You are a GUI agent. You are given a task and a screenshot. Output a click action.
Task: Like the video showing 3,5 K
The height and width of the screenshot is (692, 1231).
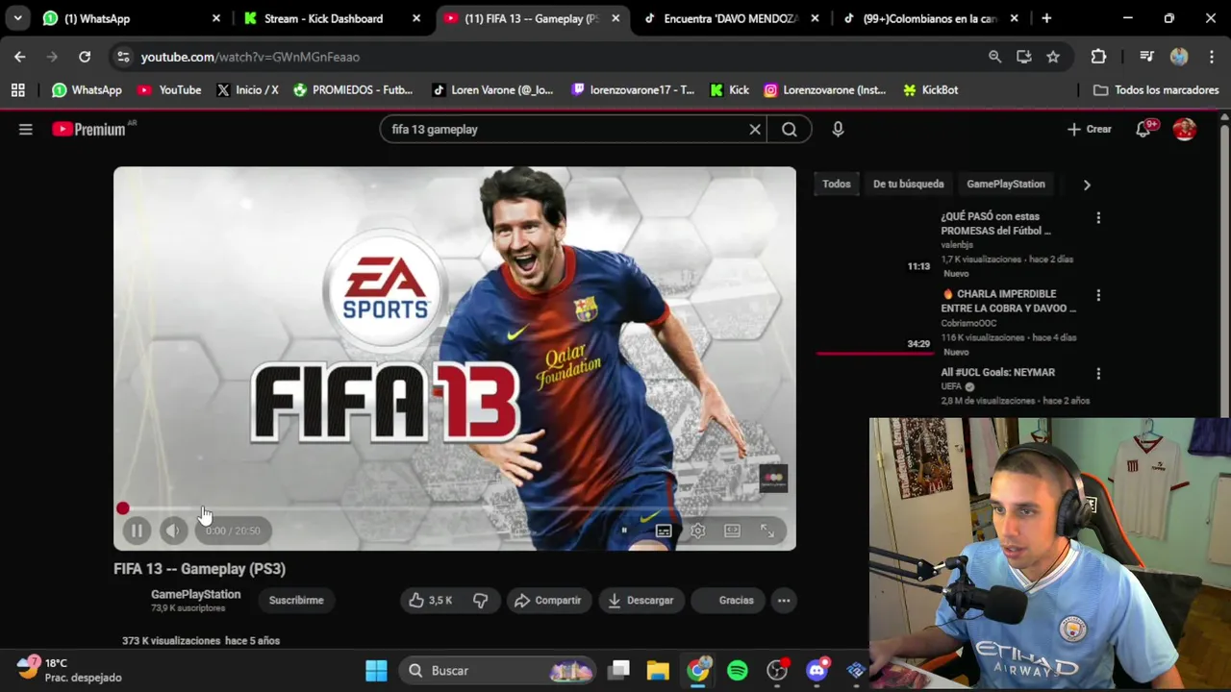tap(430, 600)
